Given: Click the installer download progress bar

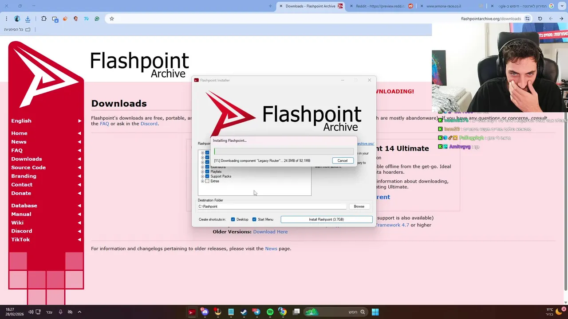Looking at the screenshot, I should 284,152.
